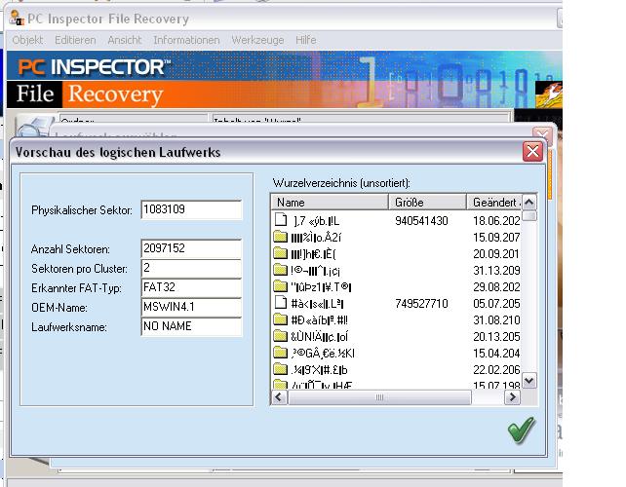The width and height of the screenshot is (626, 487).
Task: Select folder icon dated 22.02.206
Action: (281, 370)
